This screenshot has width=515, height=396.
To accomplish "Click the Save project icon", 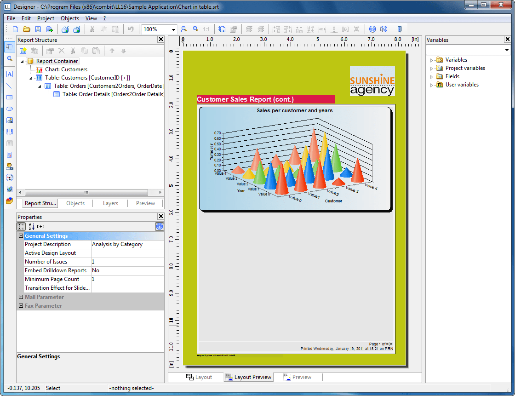I will coord(38,29).
